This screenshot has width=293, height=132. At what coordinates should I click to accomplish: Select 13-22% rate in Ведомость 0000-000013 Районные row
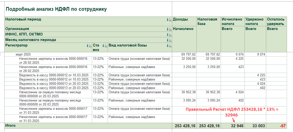coord(98,88)
